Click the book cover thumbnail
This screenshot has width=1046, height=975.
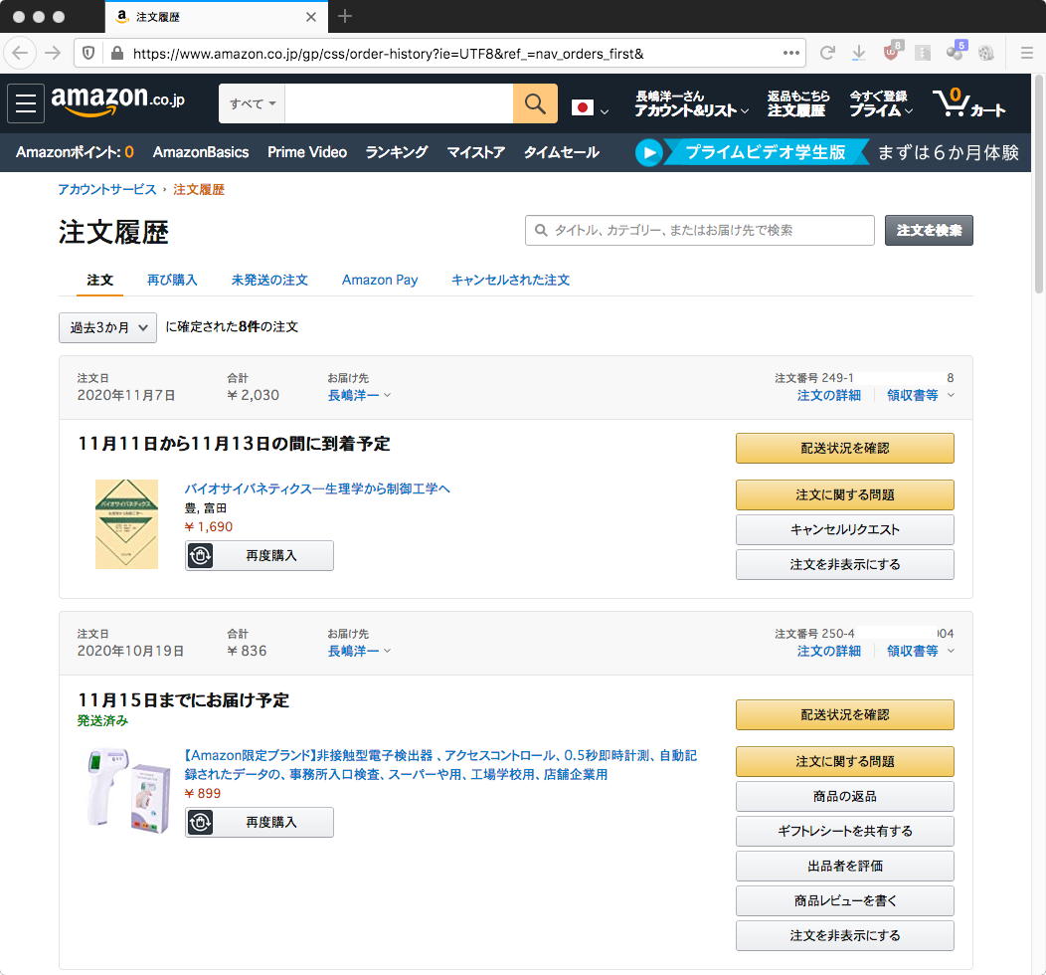(126, 524)
